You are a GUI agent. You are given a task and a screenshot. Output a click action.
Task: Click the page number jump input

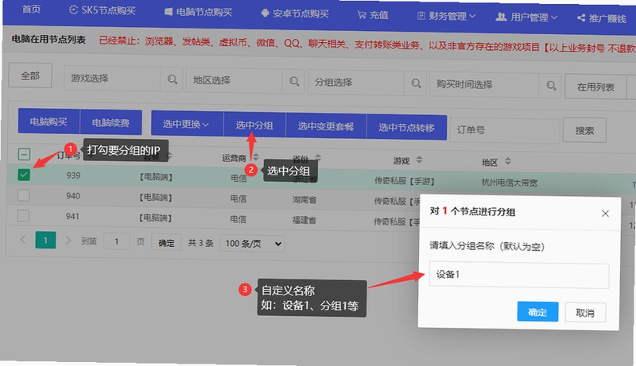click(117, 241)
